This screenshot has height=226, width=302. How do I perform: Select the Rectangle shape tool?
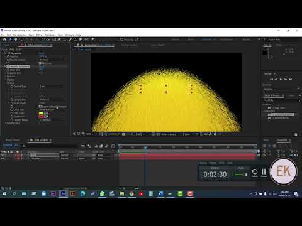pyautogui.click(x=54, y=40)
